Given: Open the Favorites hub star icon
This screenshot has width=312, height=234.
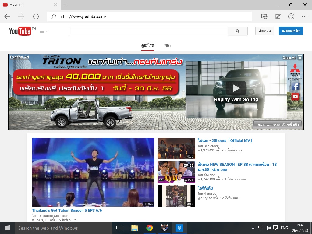Looking at the screenshot, I should click(264, 16).
